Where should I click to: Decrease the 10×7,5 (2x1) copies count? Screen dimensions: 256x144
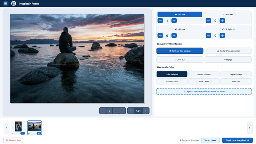pos(208,36)
